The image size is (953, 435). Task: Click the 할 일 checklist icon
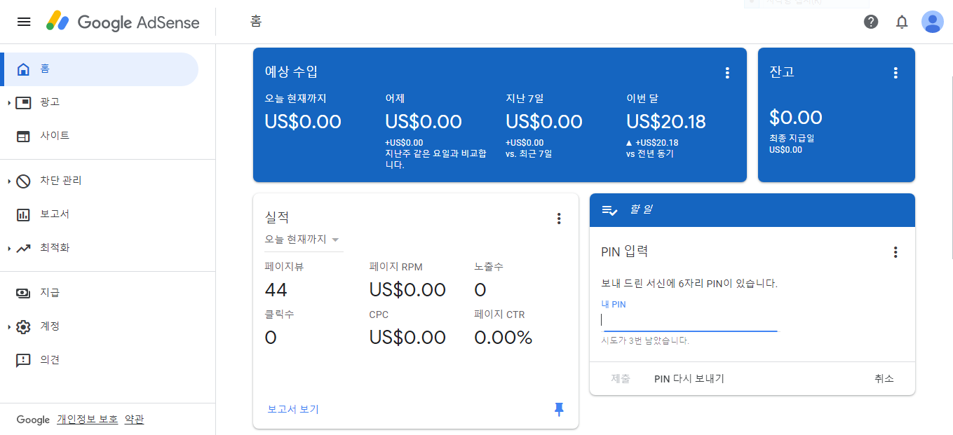point(609,210)
